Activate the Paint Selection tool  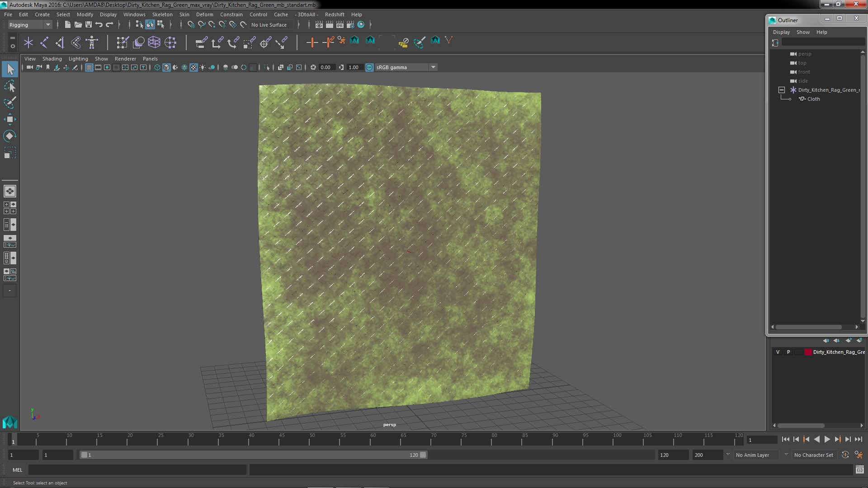click(10, 103)
